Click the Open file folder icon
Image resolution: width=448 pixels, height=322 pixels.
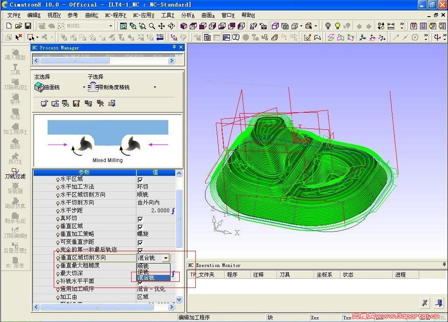click(x=18, y=26)
